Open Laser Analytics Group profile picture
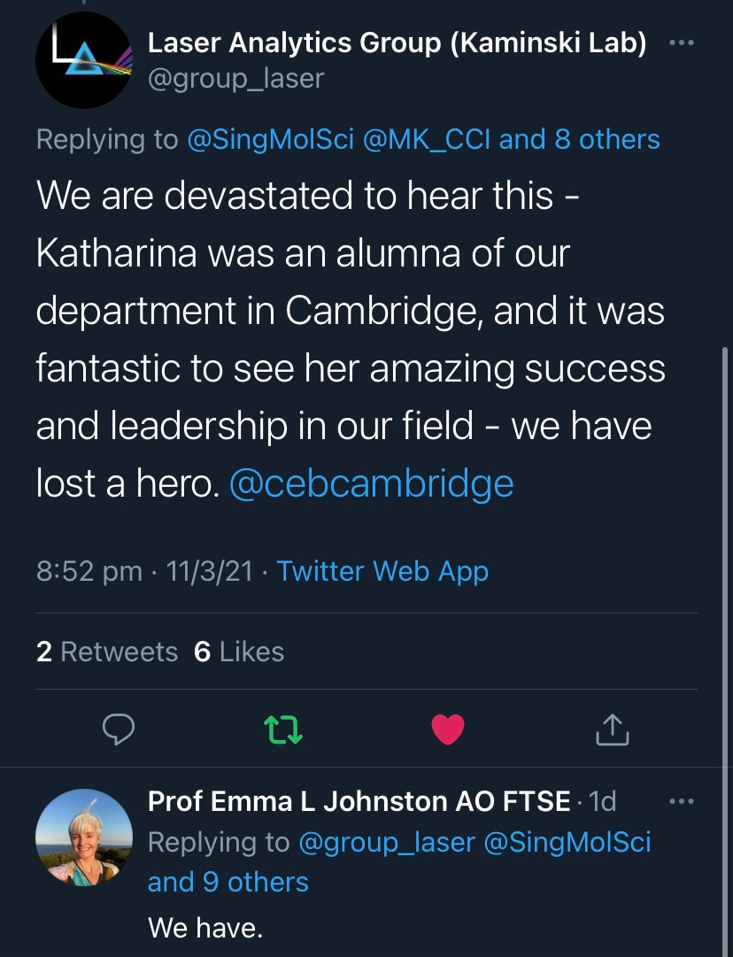733x957 pixels. click(x=84, y=60)
